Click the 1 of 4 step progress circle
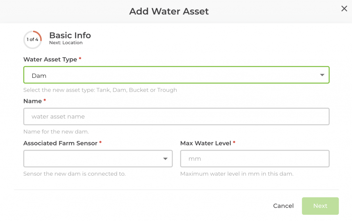The height and width of the screenshot is (221, 352). click(x=33, y=39)
